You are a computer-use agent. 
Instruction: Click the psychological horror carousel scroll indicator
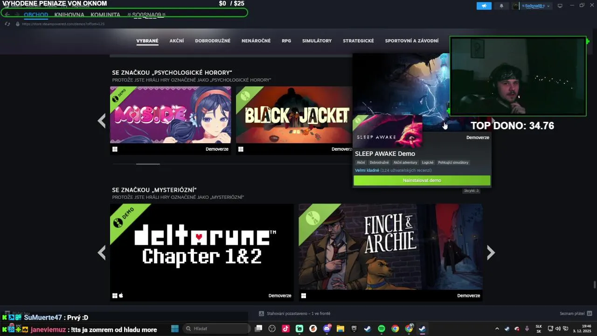pyautogui.click(x=148, y=164)
